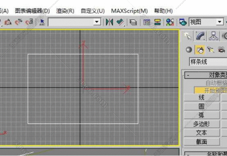227x156 pixels.
Task: Switch to the Create panel tab
Action: [188, 36]
